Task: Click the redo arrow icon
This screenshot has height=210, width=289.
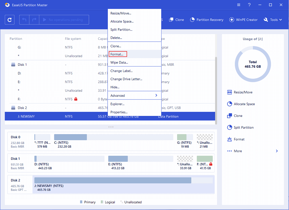Action: click(x=34, y=20)
